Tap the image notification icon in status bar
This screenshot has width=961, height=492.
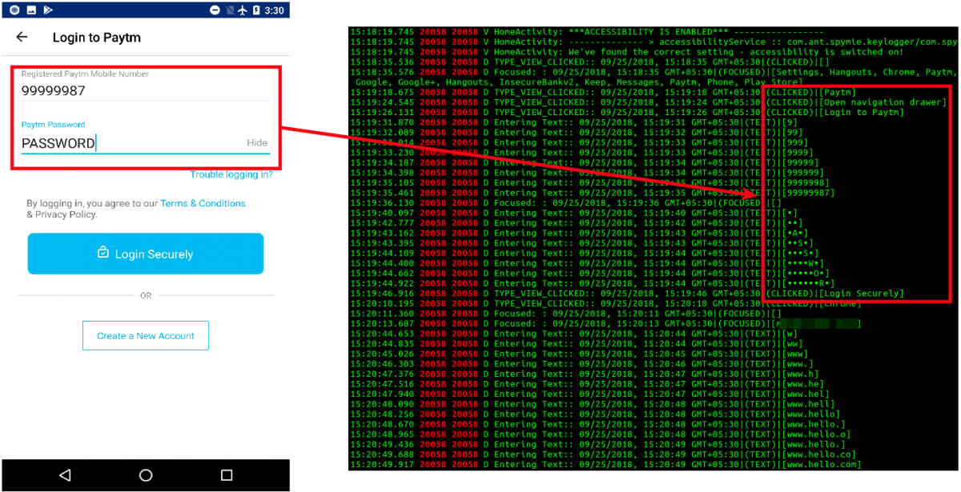(x=31, y=10)
